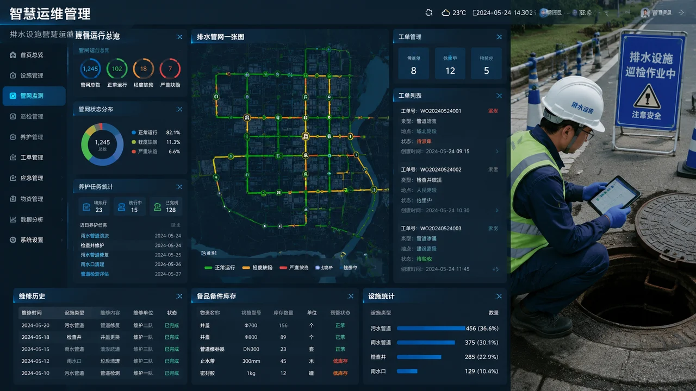Click the user avatar in top bar

(x=645, y=12)
